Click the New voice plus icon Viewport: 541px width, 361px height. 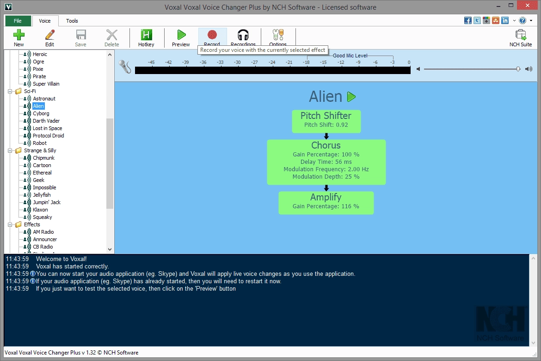pos(18,35)
